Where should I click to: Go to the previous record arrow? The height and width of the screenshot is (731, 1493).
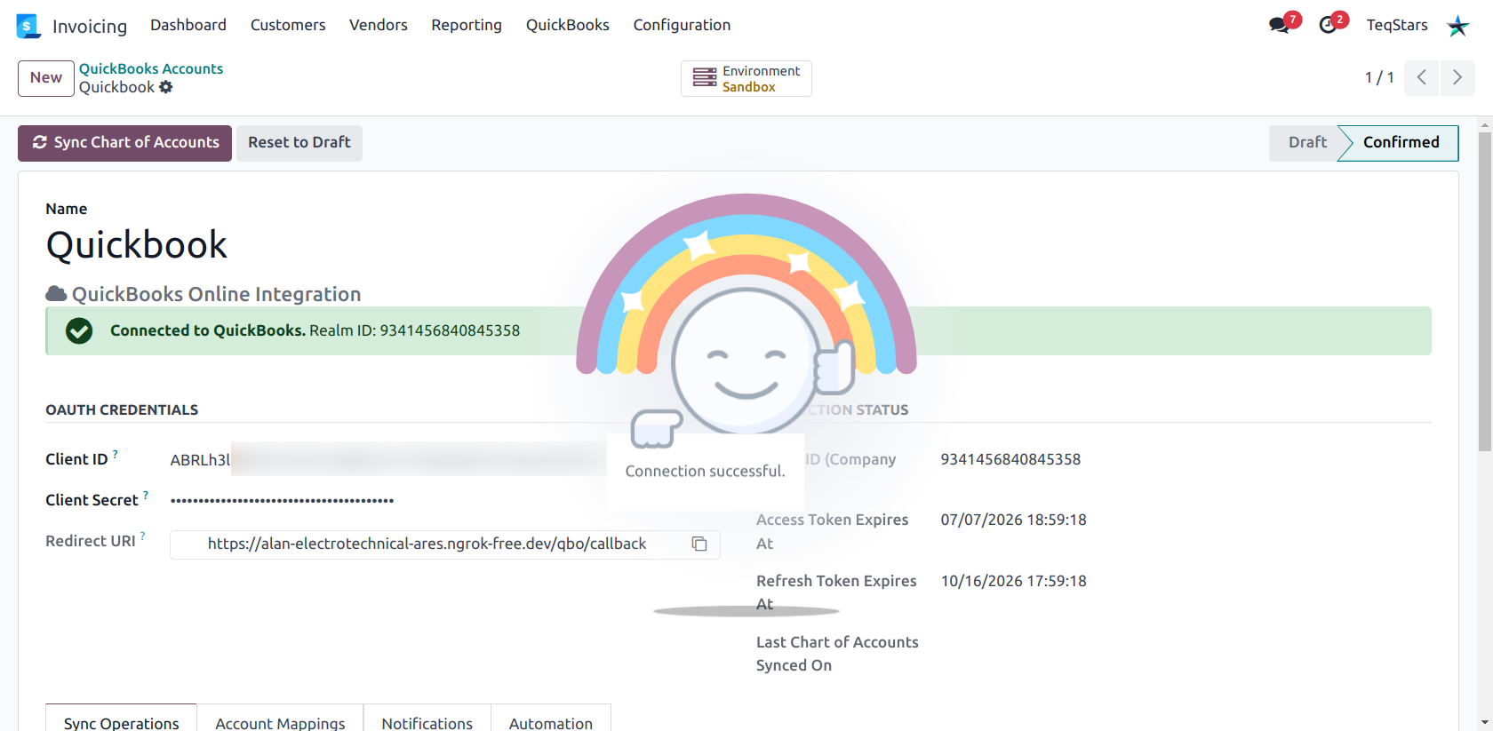(x=1422, y=77)
